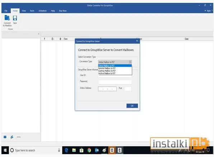Image resolution: width=214 pixels, height=157 pixels.
Task: Open Microsoft Store from taskbar
Action: pyautogui.click(x=82, y=150)
